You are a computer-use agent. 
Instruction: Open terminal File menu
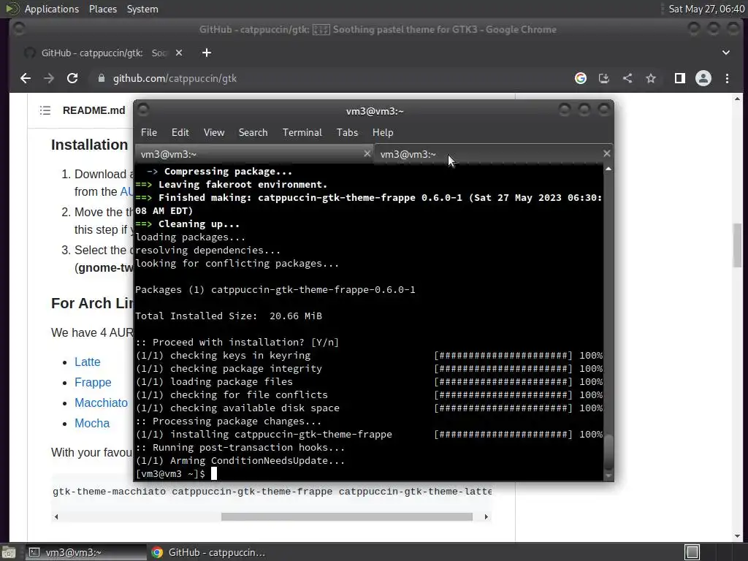[x=149, y=133]
